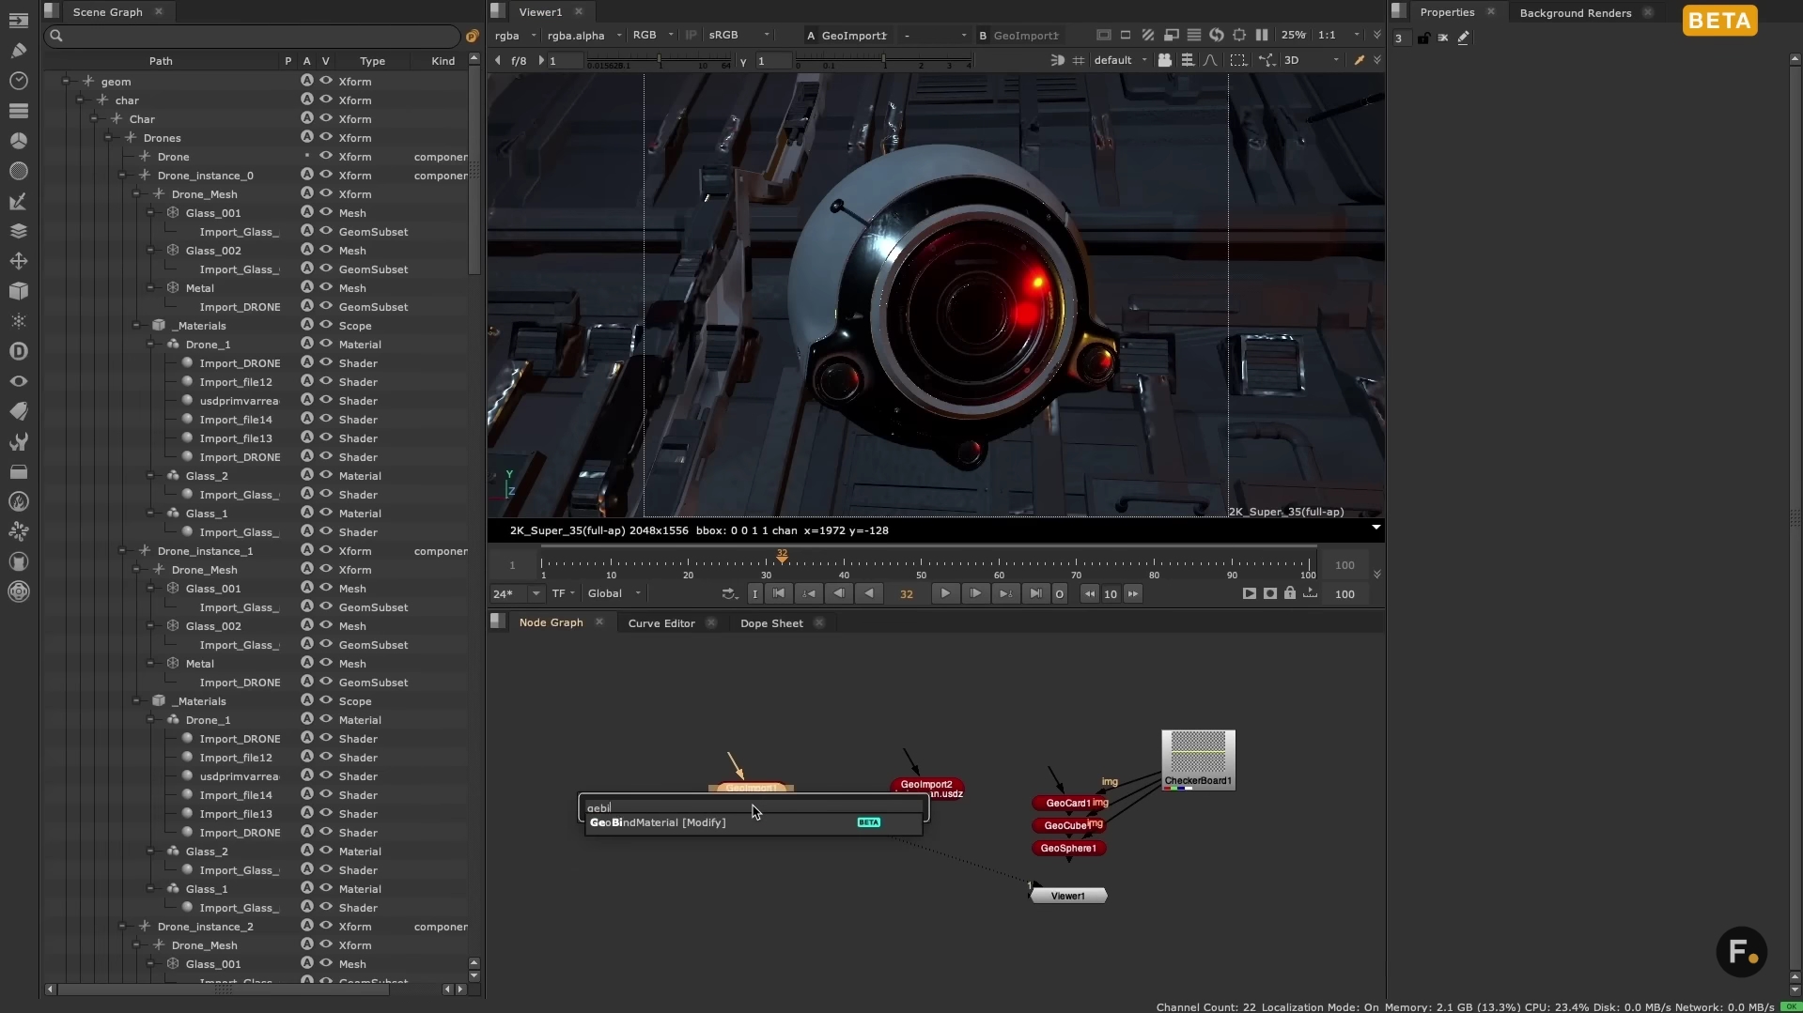
Task: Collapse the geom tree node
Action: tap(66, 82)
